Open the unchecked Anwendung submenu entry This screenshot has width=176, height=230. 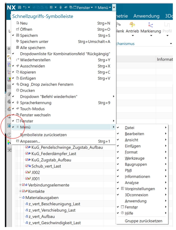(142, 201)
